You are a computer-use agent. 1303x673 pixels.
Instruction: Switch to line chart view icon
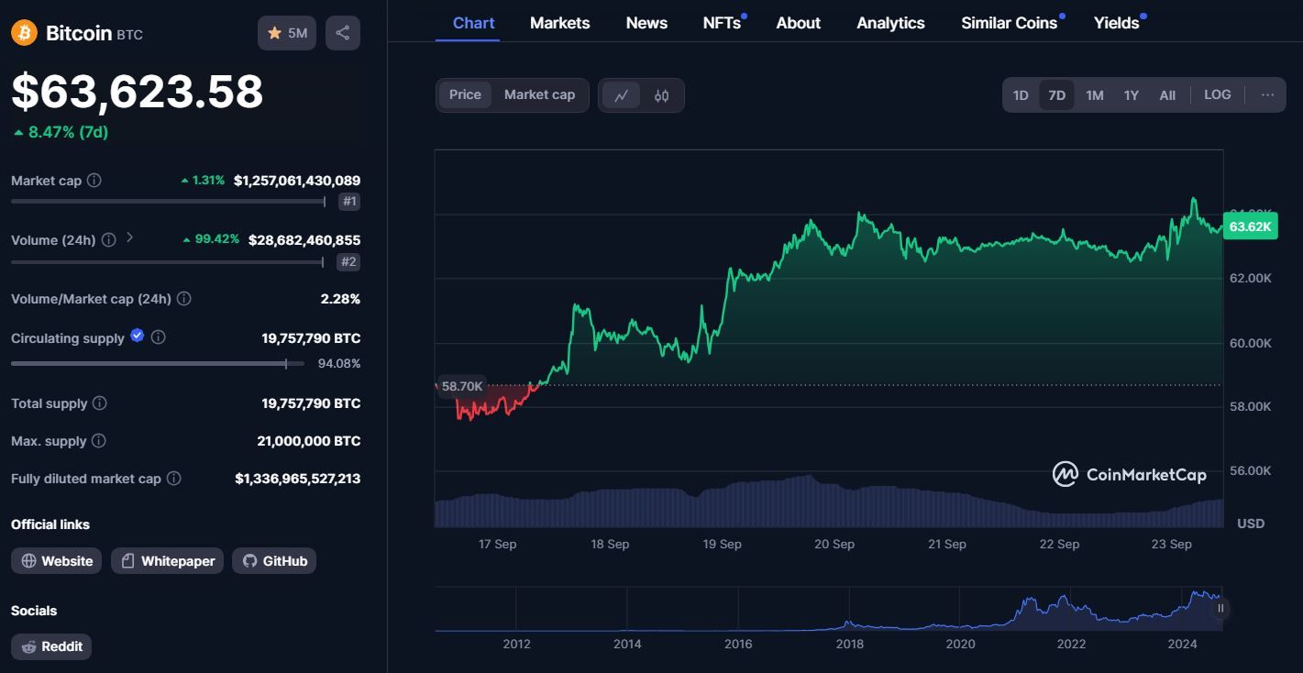coord(621,95)
